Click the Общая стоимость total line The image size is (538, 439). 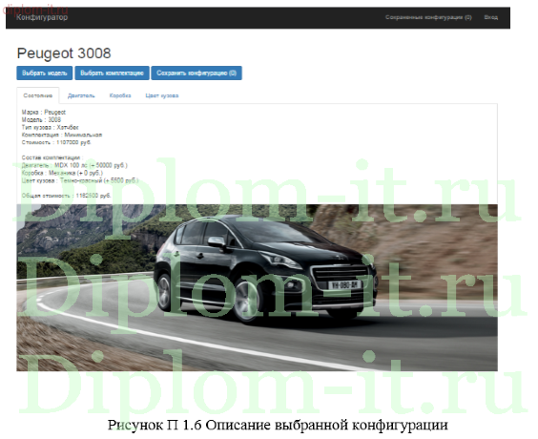point(66,196)
